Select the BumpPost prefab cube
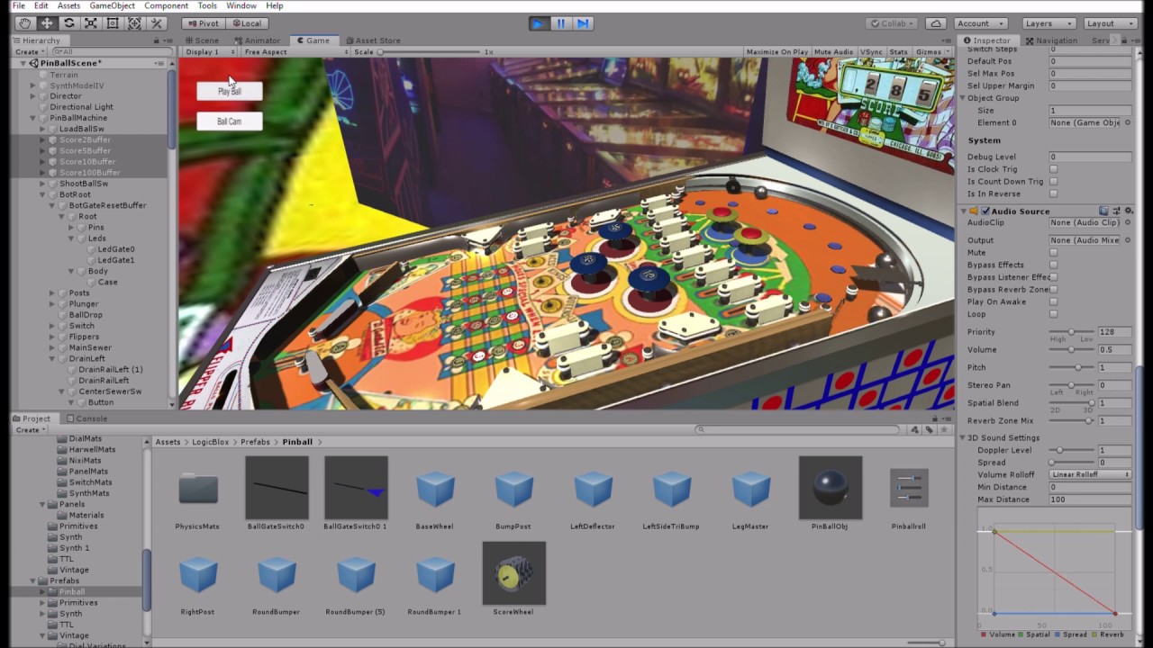This screenshot has height=648, width=1153. point(514,489)
